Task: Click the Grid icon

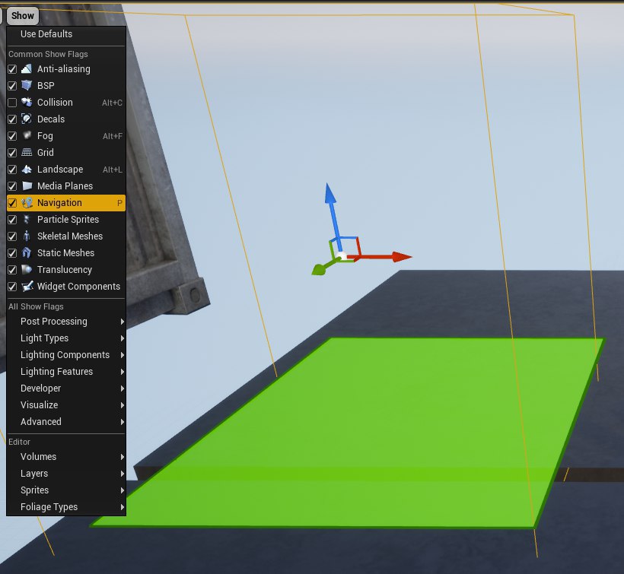Action: 27,153
